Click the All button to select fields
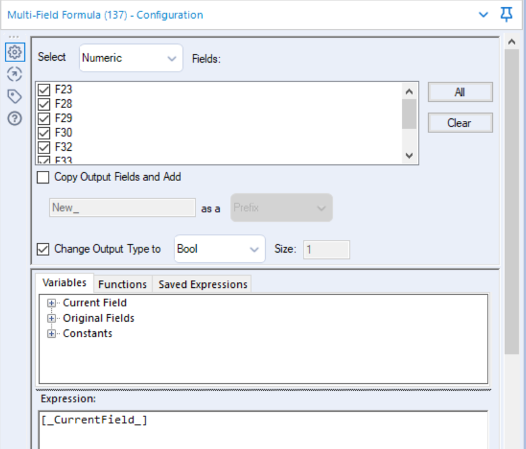 pyautogui.click(x=460, y=91)
